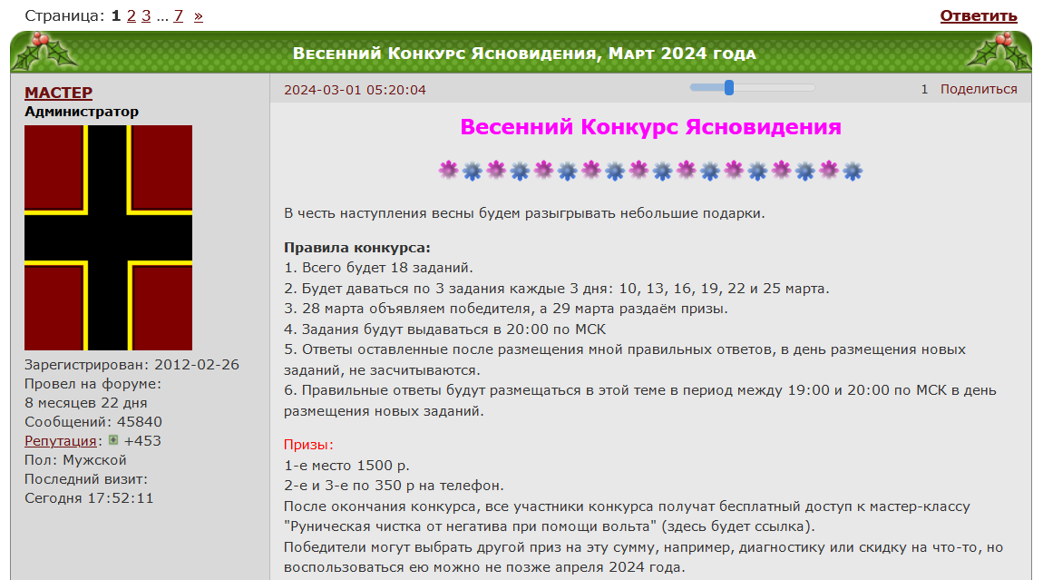The image size is (1043, 580).
Task: Open the Репутация link
Action: click(x=61, y=441)
